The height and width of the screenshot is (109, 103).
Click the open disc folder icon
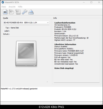coord(12,12)
